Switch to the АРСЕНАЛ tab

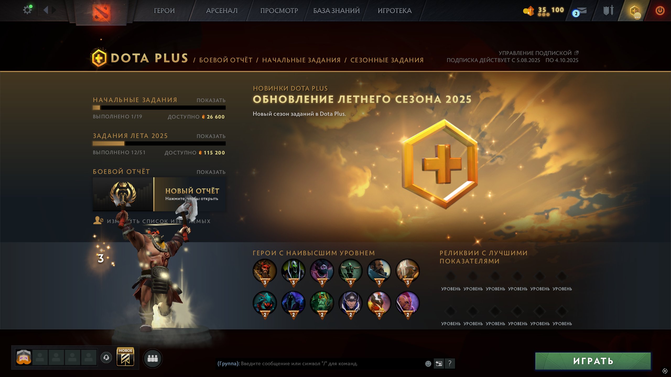coord(222,11)
